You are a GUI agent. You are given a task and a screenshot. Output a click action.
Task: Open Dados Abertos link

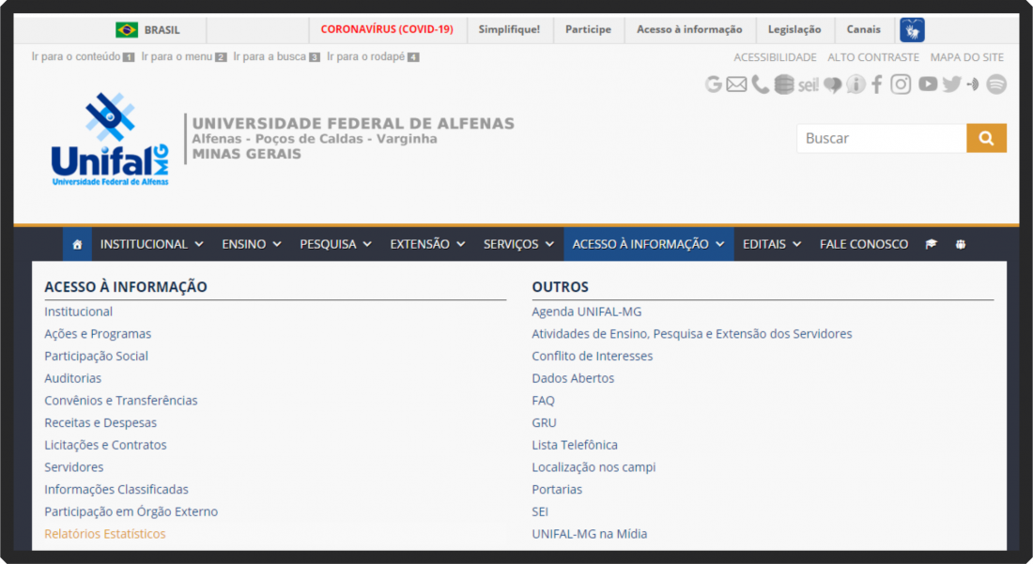573,378
